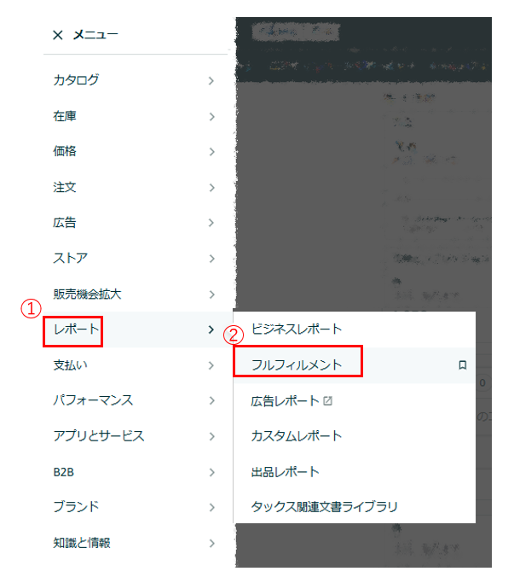Expand the B2B chevron arrow

[x=211, y=473]
